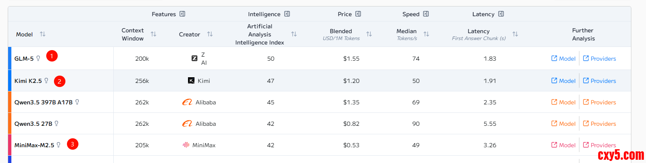The height and width of the screenshot is (163, 646).
Task: Click the Alibaba logo in the Qwen3.5 397B row
Action: click(187, 102)
